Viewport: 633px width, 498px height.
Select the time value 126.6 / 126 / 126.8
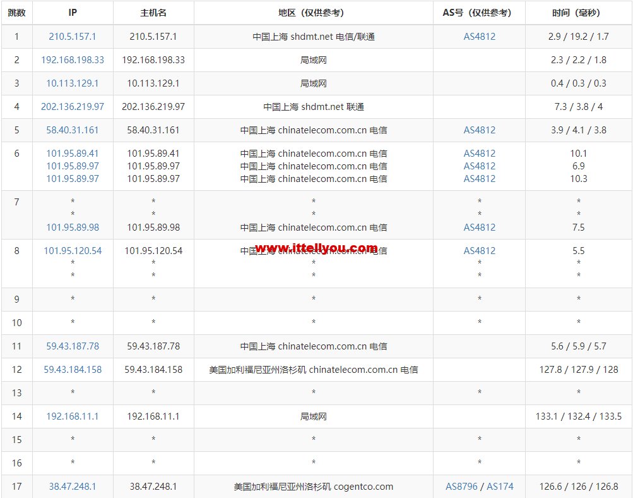[579, 487]
